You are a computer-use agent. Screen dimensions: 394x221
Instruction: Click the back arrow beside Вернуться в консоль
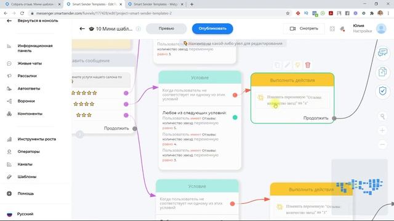[9, 21]
